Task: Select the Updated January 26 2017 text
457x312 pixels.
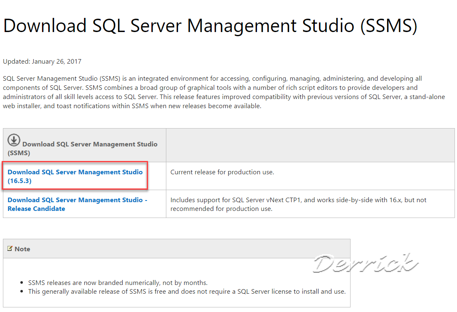Action: click(42, 61)
